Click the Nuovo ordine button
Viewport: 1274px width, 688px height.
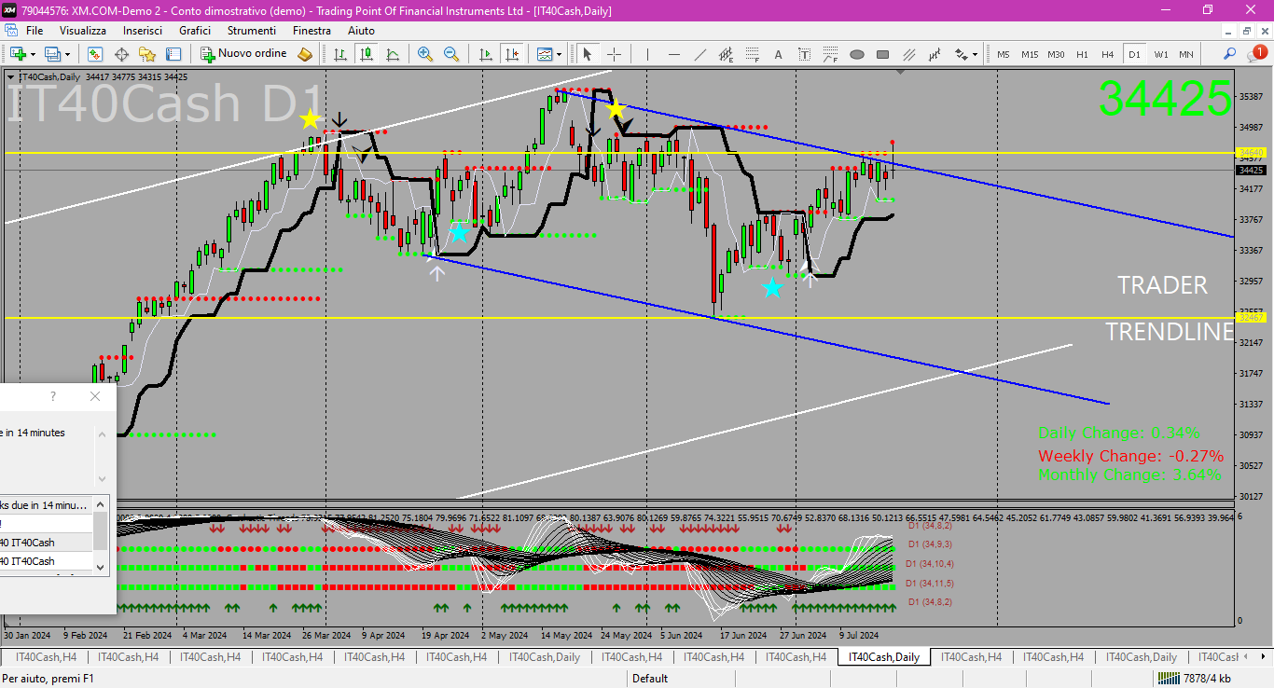[243, 54]
